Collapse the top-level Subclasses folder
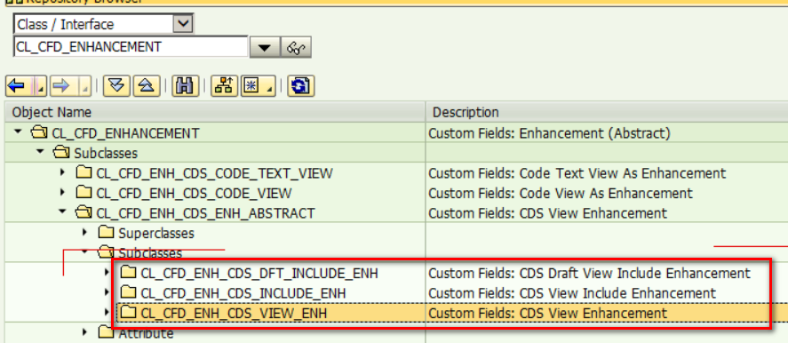The height and width of the screenshot is (343, 788). pyautogui.click(x=41, y=152)
